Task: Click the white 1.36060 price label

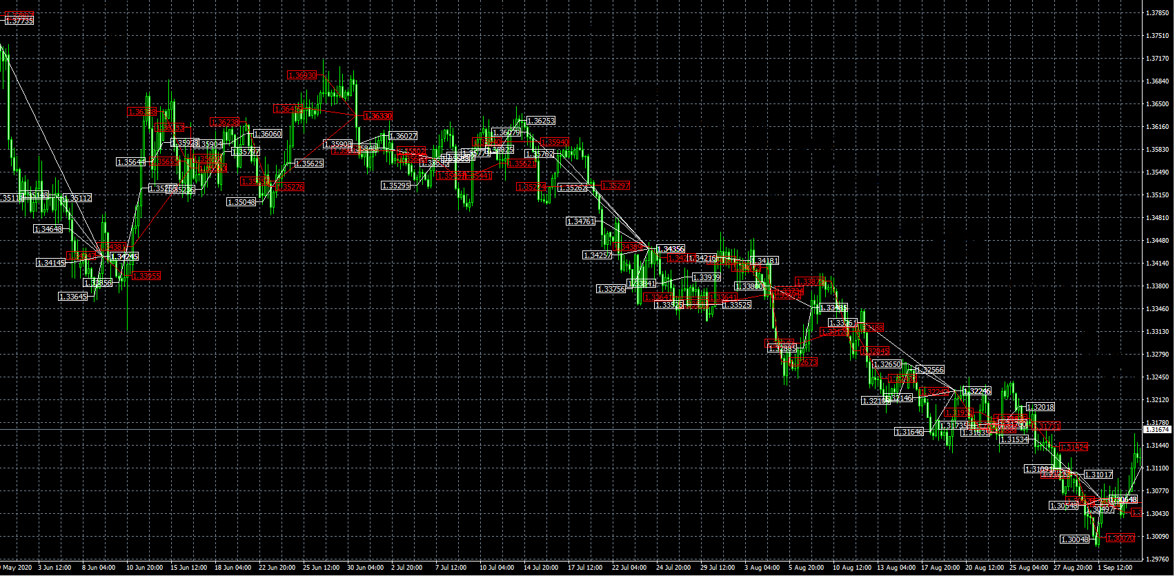Action: click(268, 134)
